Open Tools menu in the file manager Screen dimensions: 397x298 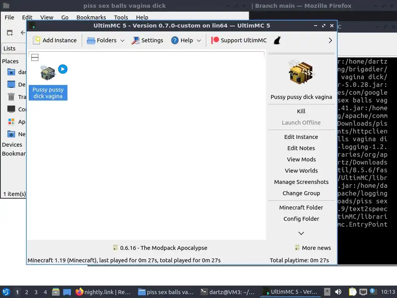(x=121, y=17)
